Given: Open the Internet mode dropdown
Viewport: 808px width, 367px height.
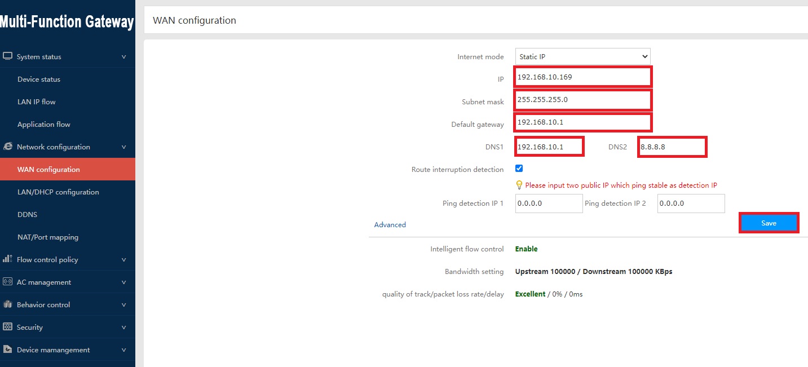Looking at the screenshot, I should [x=582, y=56].
